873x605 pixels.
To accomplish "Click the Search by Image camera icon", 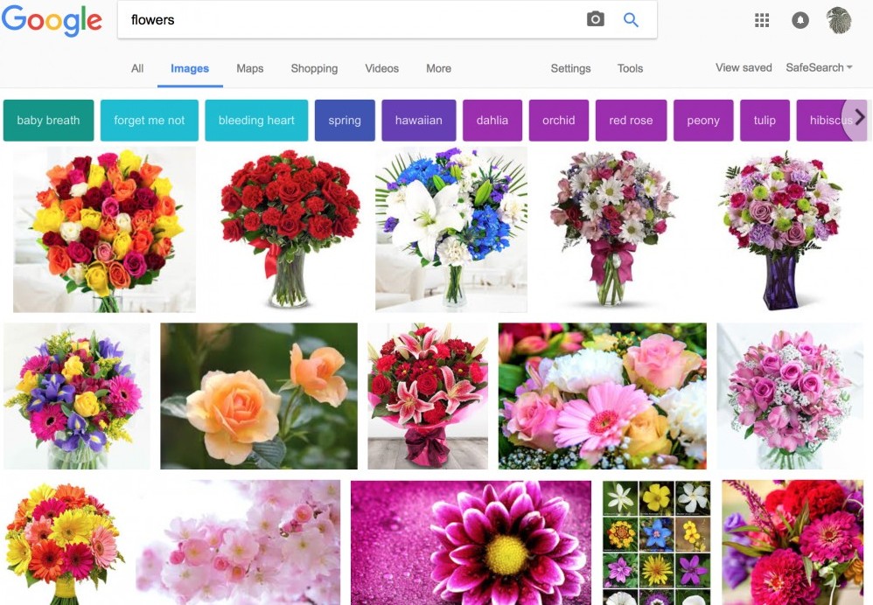I will pos(596,18).
